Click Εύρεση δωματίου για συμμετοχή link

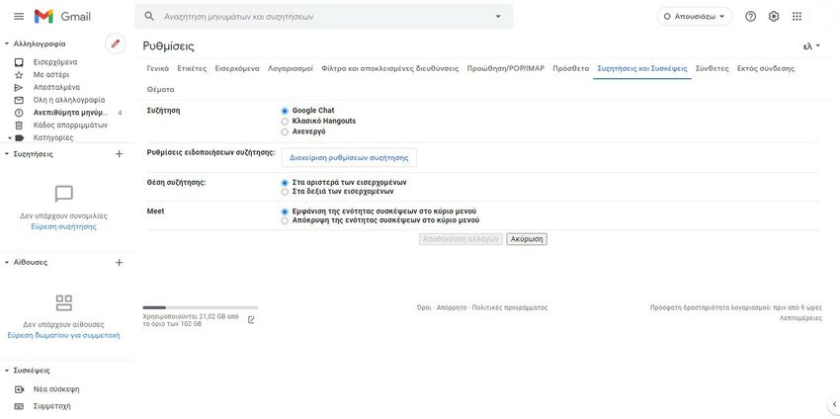(x=64, y=335)
